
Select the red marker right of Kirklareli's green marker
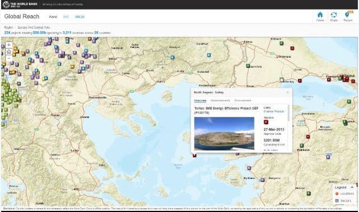292,48
